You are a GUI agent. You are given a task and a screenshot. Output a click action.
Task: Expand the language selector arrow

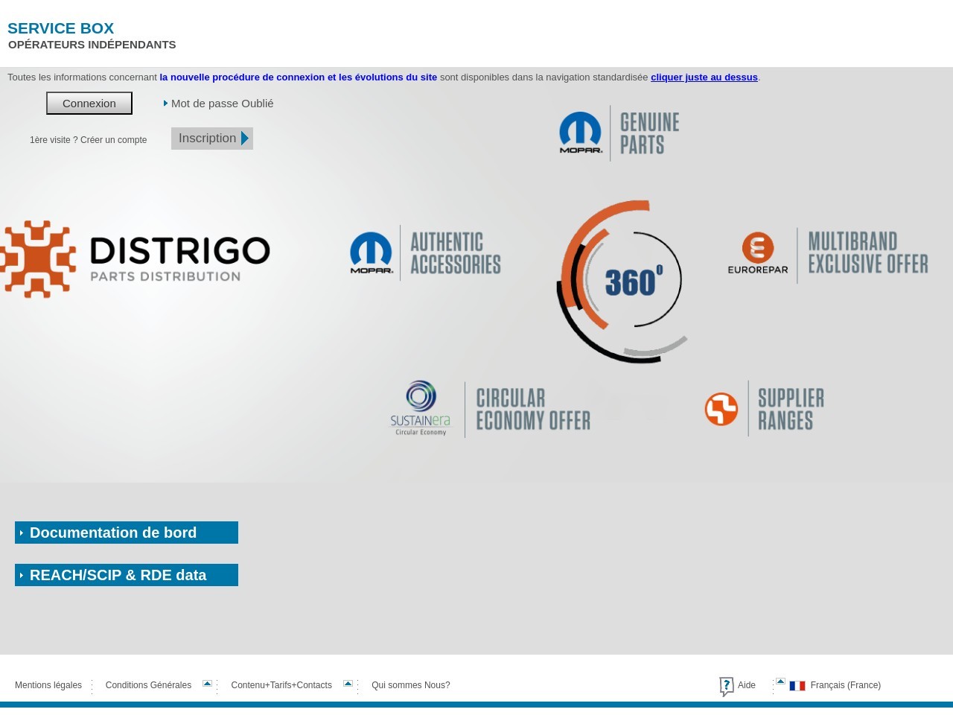coord(780,681)
